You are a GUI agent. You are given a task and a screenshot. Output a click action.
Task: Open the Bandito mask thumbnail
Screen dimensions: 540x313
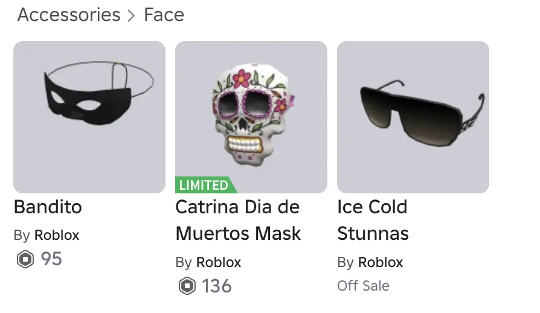point(89,117)
